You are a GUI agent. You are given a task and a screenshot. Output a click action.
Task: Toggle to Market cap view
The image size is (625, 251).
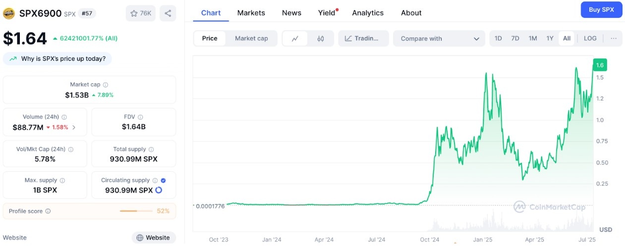251,39
